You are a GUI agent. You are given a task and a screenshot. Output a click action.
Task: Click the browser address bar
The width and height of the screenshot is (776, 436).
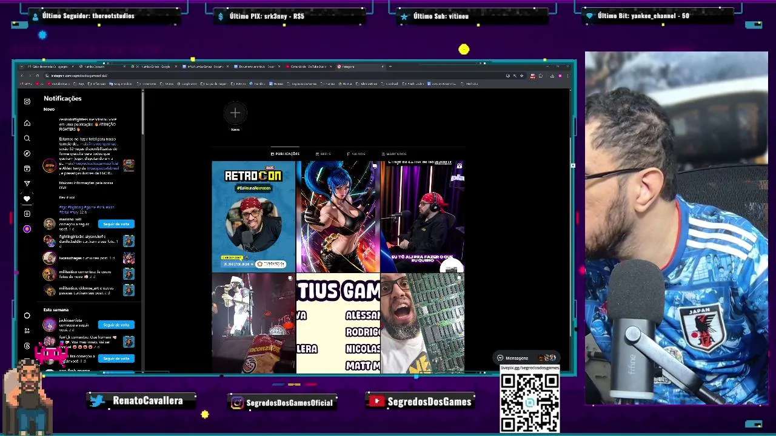[273, 76]
